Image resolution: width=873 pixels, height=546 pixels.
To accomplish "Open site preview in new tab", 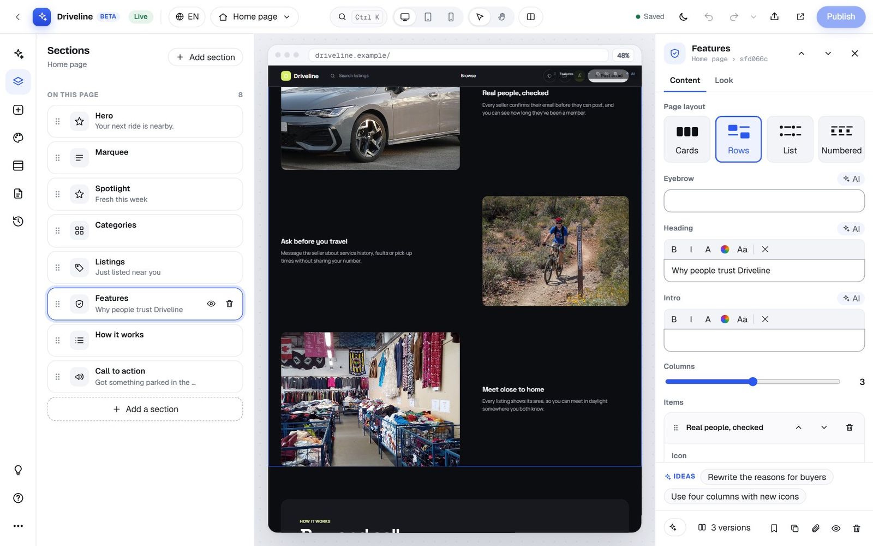I will pyautogui.click(x=800, y=17).
